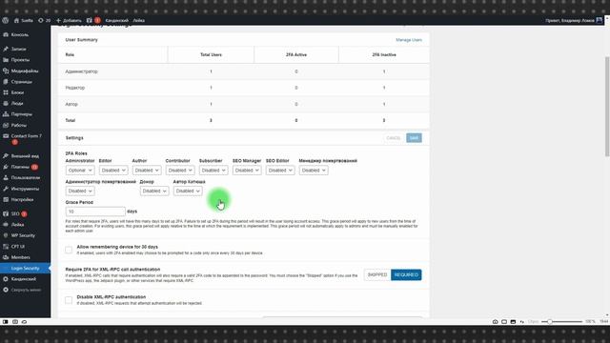
Task: Click the Настройки settings icon in sidebar
Action: coord(6,199)
